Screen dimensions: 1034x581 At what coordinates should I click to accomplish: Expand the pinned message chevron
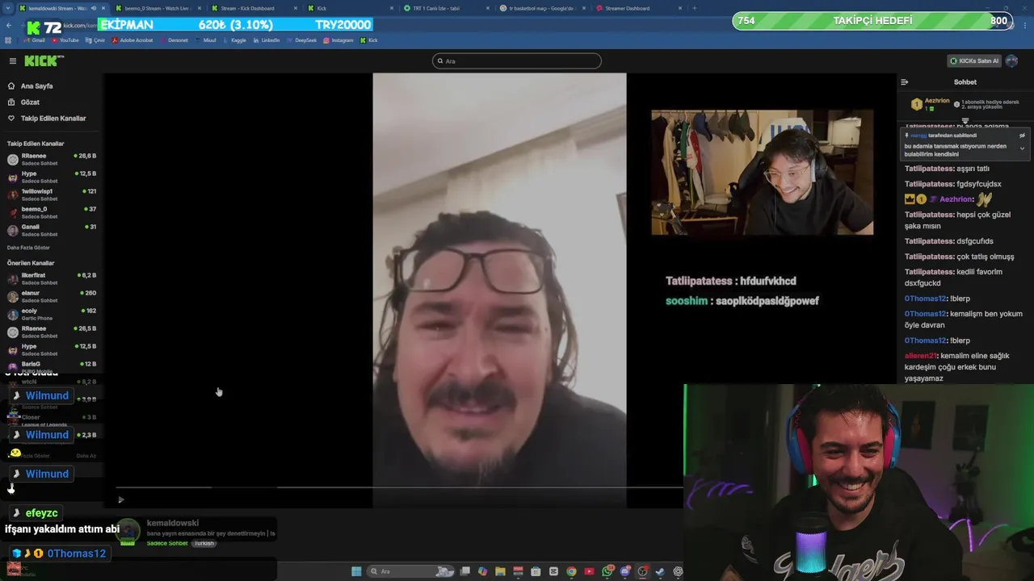[x=1022, y=148]
